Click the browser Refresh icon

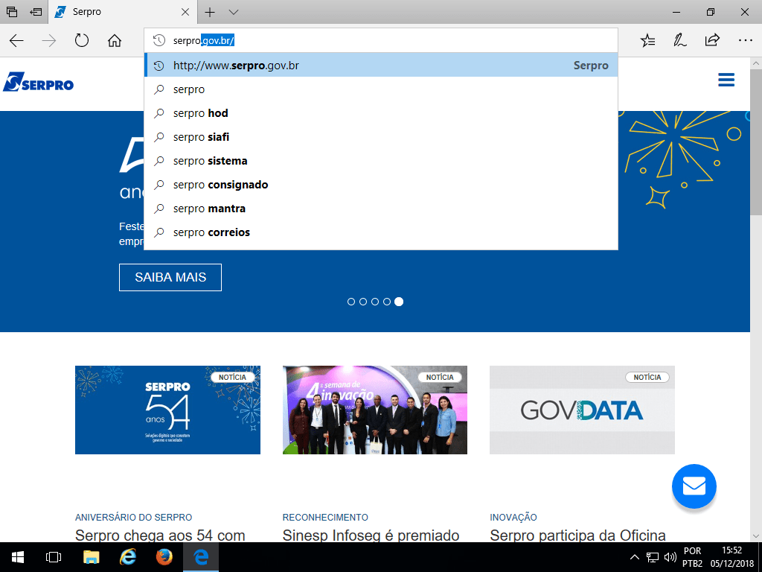tap(82, 41)
